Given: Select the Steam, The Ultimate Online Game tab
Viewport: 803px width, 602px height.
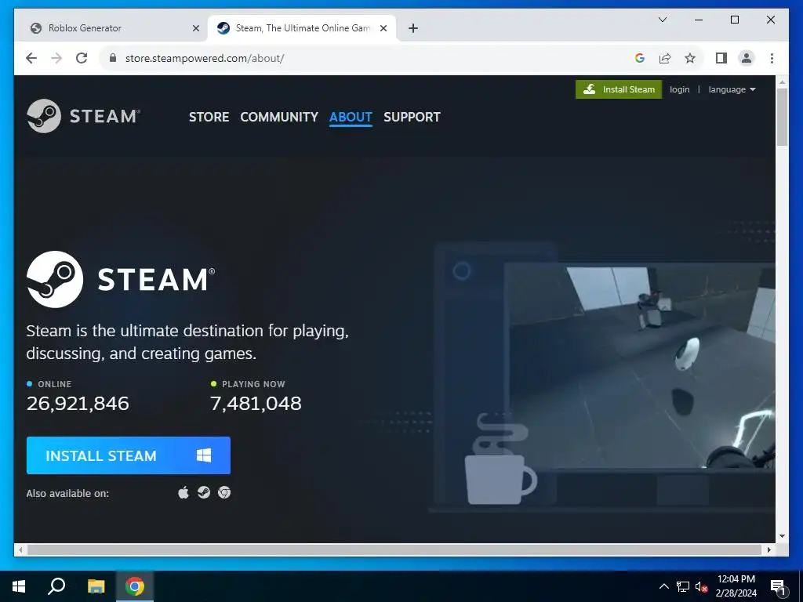Looking at the screenshot, I should [302, 28].
